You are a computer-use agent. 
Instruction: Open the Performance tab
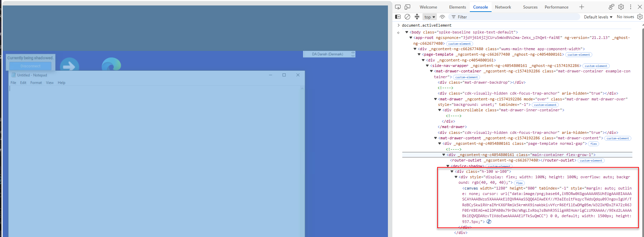(556, 7)
